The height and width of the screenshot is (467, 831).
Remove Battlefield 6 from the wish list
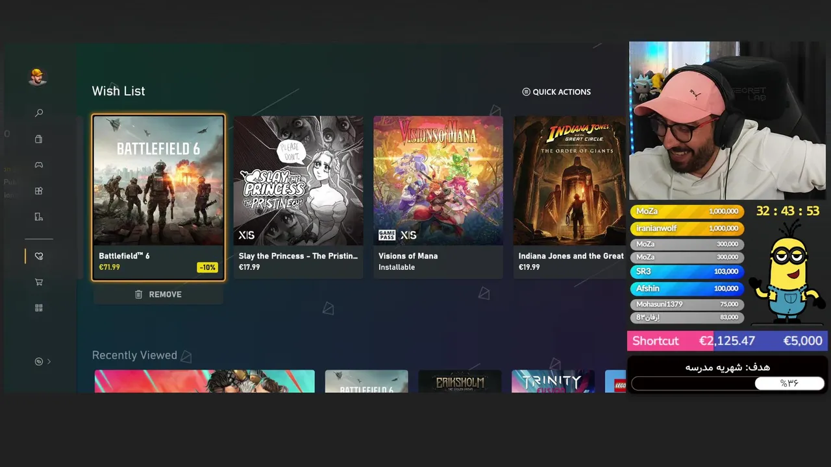(158, 294)
